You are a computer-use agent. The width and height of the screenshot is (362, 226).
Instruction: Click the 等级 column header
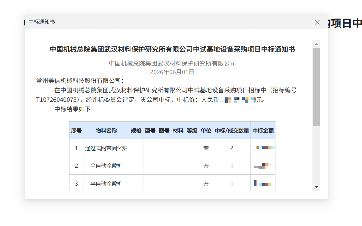[x=192, y=130]
